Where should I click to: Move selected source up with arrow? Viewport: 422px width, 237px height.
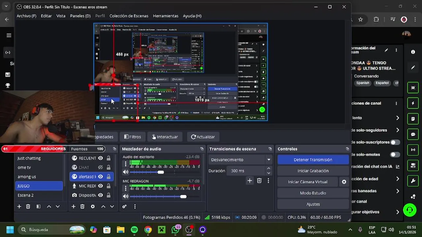[x=103, y=206]
